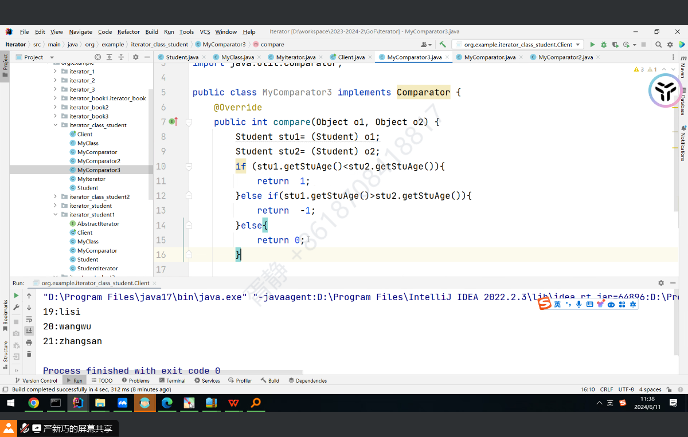Switch to Student.java tab
The height and width of the screenshot is (437, 688).
pyautogui.click(x=182, y=57)
